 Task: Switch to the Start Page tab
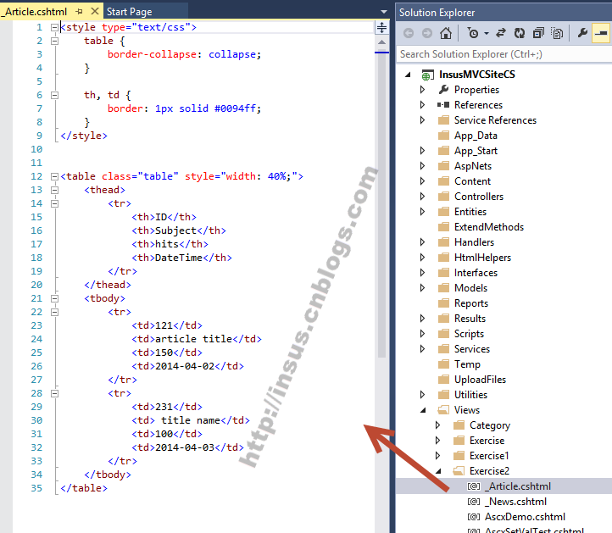[129, 12]
